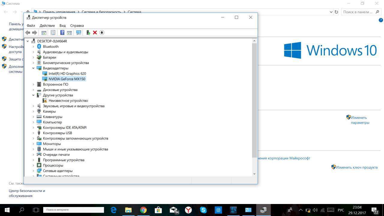The width and height of the screenshot is (384, 216).
Task: Click the Microsoft corporation terms link
Action: coord(284,158)
